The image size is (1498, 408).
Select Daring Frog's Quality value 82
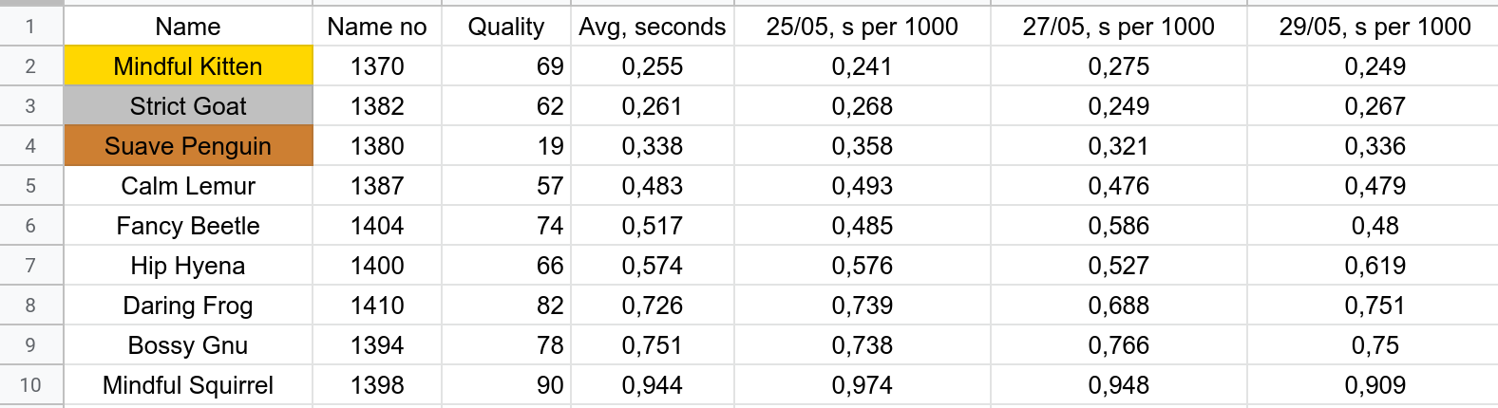pyautogui.click(x=506, y=306)
